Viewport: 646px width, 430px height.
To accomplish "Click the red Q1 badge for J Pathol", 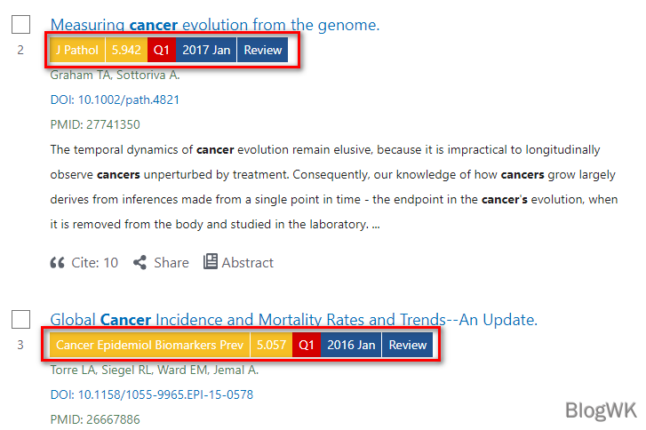I will coord(162,51).
